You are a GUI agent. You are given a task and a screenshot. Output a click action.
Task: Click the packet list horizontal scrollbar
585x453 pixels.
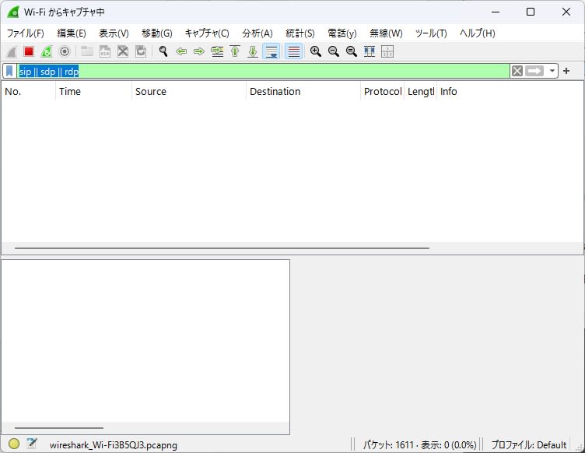[222, 248]
